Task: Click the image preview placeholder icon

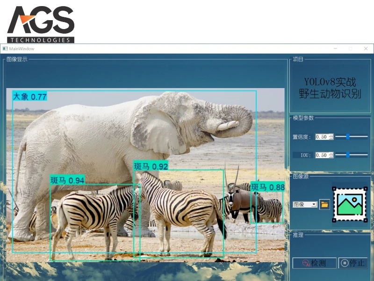Action: point(350,205)
